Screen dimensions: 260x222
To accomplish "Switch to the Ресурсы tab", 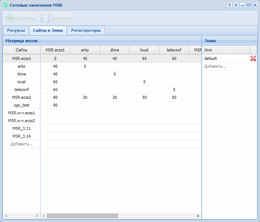I will (x=16, y=30).
